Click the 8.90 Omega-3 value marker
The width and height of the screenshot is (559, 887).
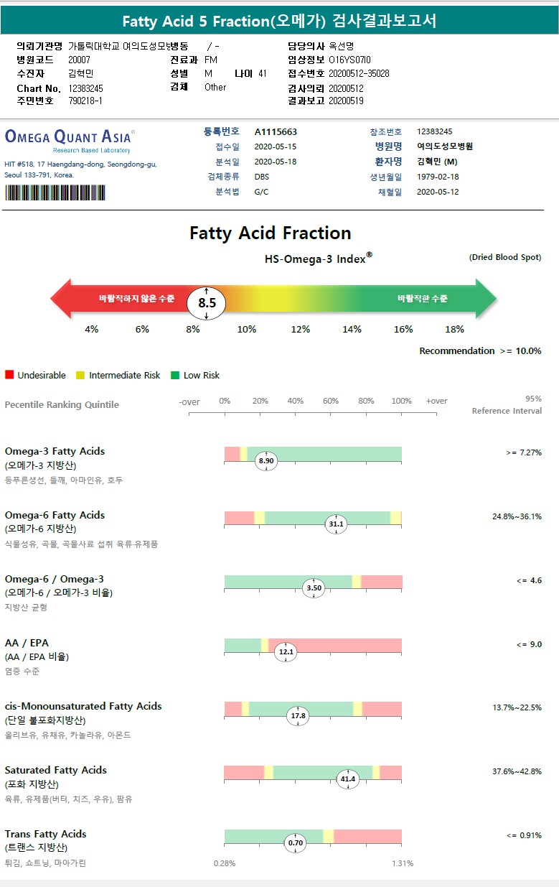point(266,461)
